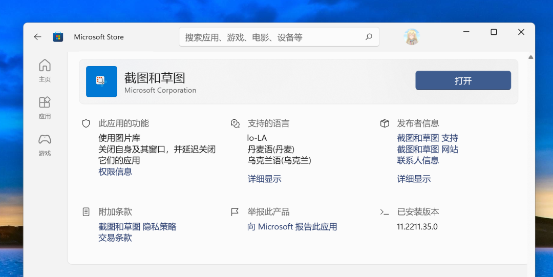
Task: Open the user profile avatar
Action: [412, 37]
